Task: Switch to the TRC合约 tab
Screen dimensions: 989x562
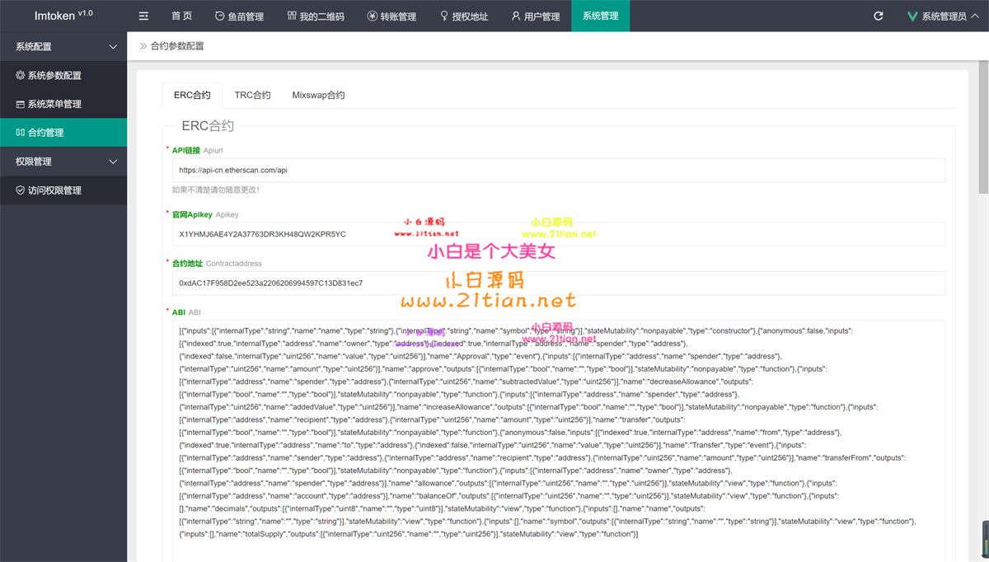Action: tap(252, 95)
